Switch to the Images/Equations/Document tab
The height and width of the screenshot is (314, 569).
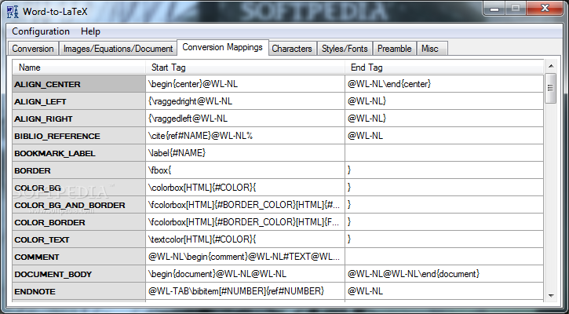[x=118, y=49]
